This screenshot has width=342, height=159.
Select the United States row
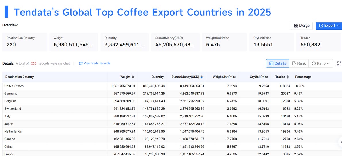172,86
